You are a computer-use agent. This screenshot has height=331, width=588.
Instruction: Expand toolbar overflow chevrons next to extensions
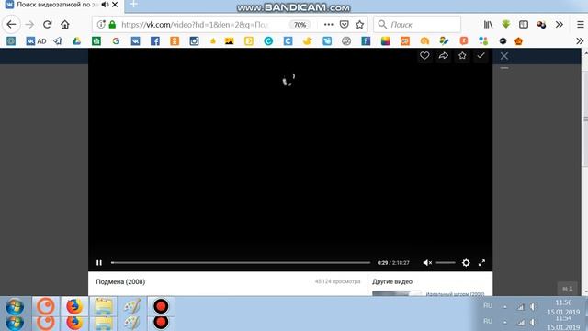point(560,25)
